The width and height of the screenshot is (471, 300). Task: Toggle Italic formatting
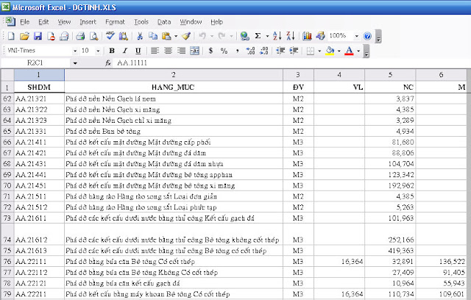pyautogui.click(x=125, y=51)
